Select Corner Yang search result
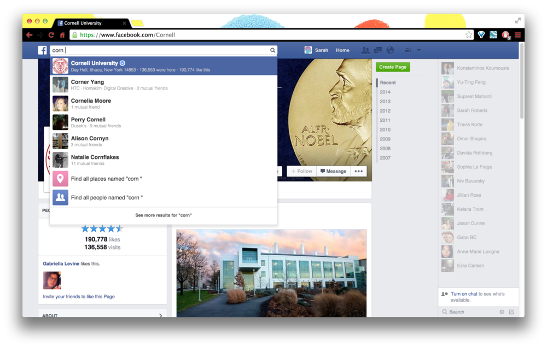 pyautogui.click(x=164, y=85)
